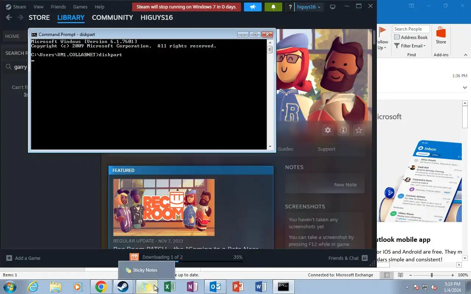Click the Search People field in Outlook
The width and height of the screenshot is (471, 294).
coord(411,29)
